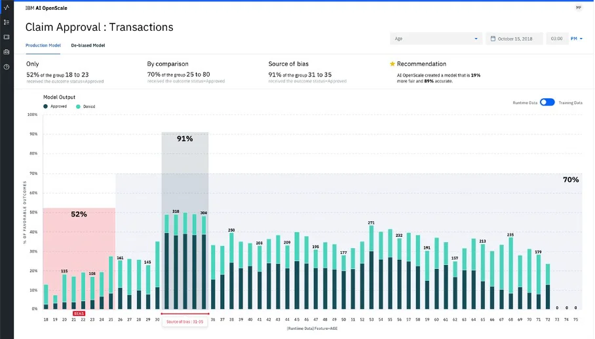Click the Approved legend label
This screenshot has height=339, width=595.
(x=58, y=107)
